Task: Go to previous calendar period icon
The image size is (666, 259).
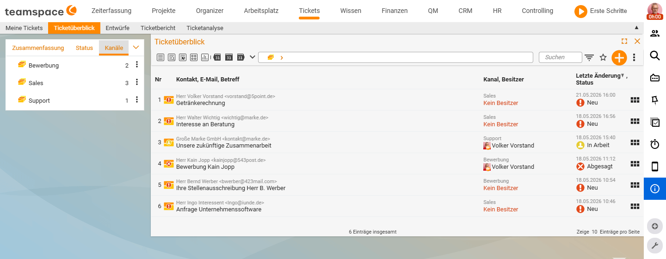Action: click(x=217, y=57)
